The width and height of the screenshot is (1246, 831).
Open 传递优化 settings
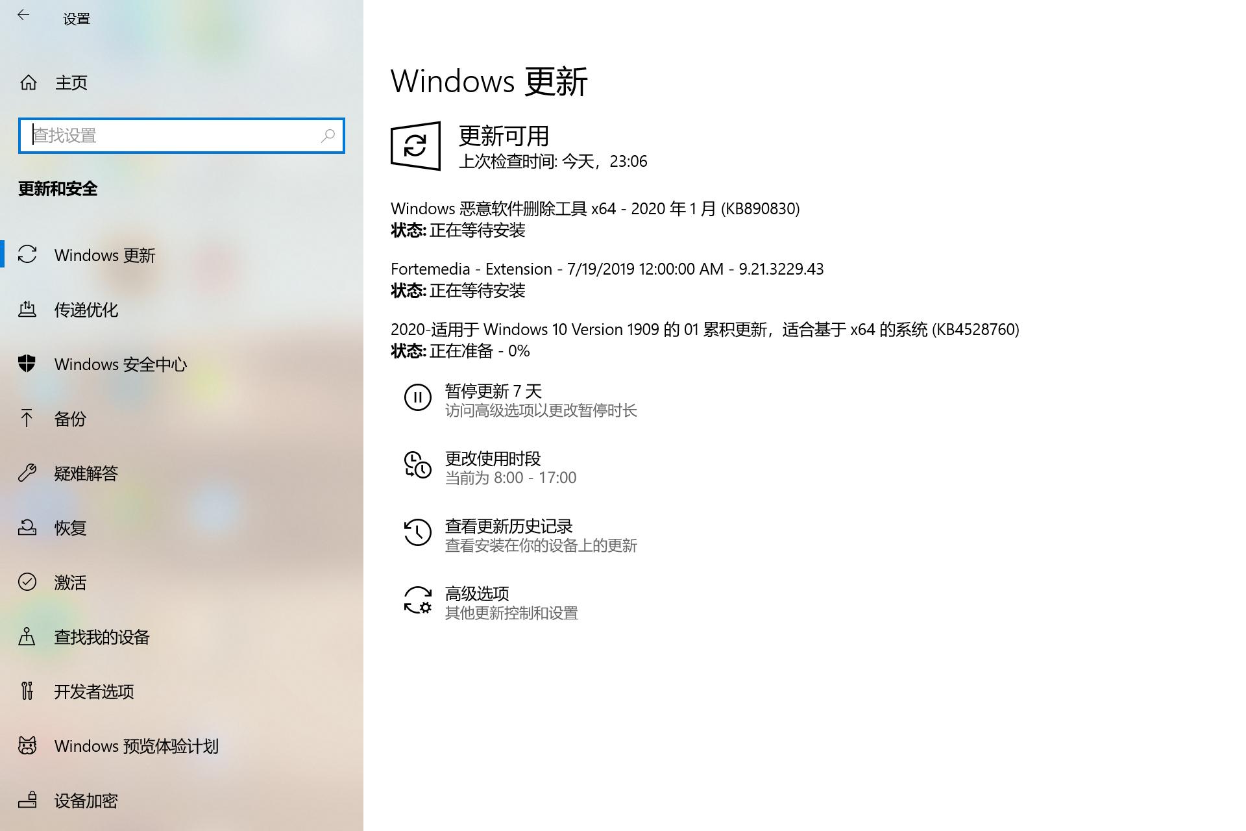(86, 310)
